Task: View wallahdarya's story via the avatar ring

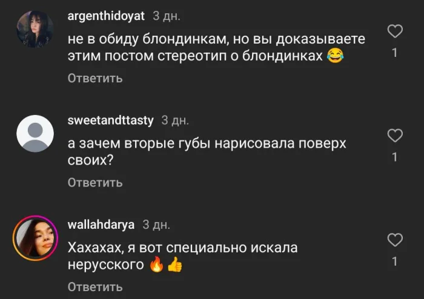Action: [x=35, y=238]
